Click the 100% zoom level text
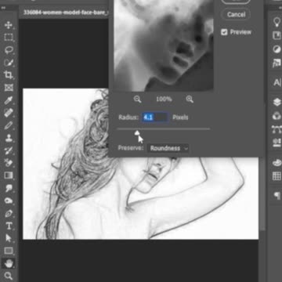Viewport: 282px width, 282px height. (x=164, y=99)
